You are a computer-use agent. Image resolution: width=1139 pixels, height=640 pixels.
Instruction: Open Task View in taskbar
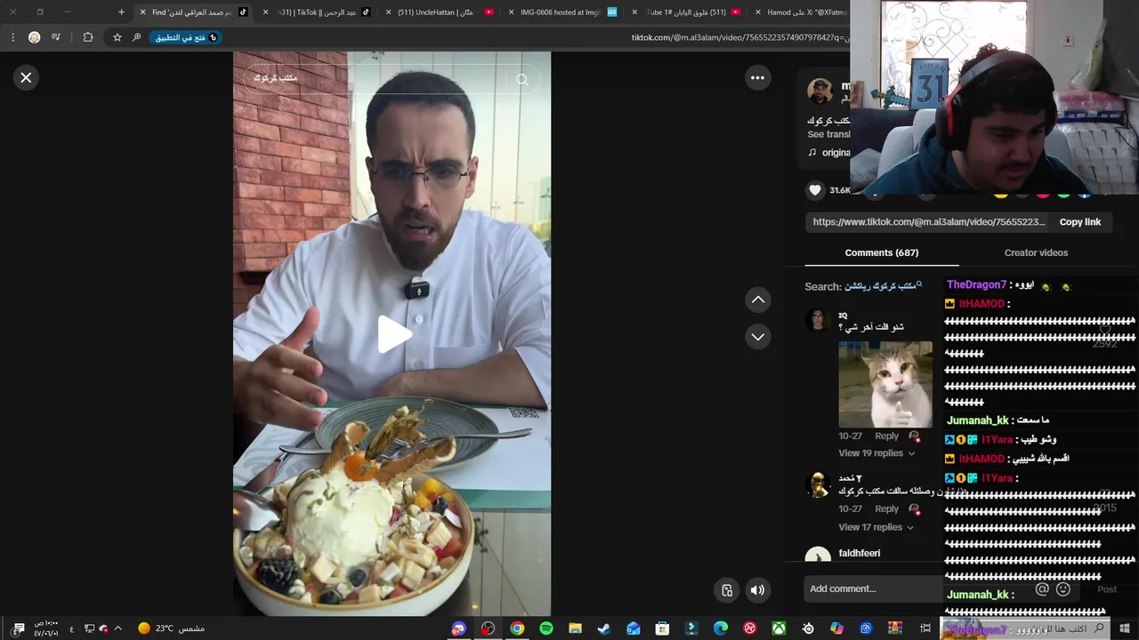(925, 628)
